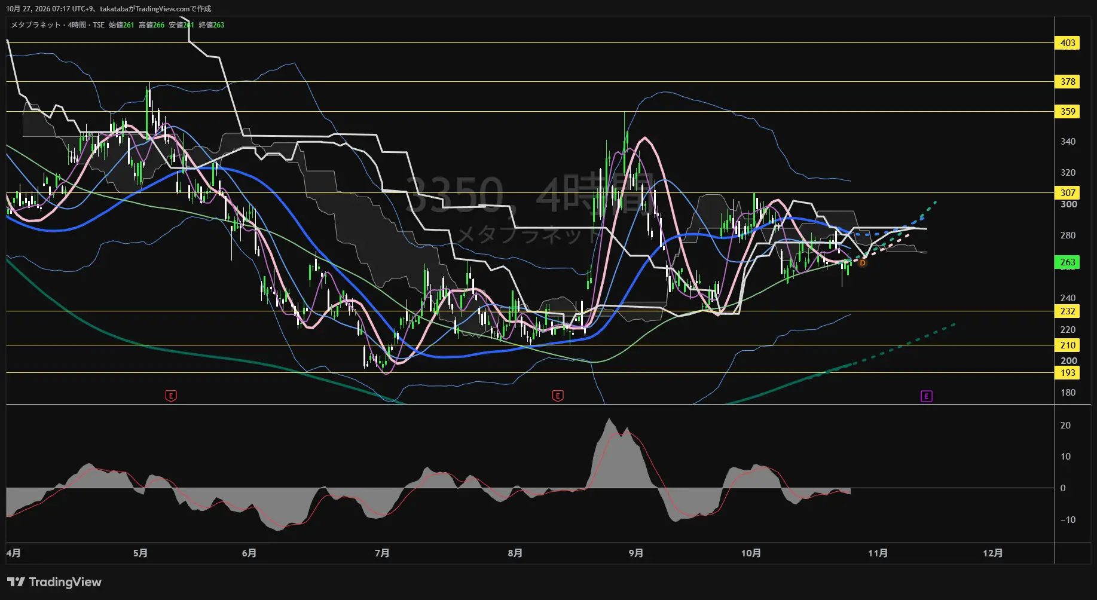
Task: Click the 12月 label on time axis
Action: point(993,553)
